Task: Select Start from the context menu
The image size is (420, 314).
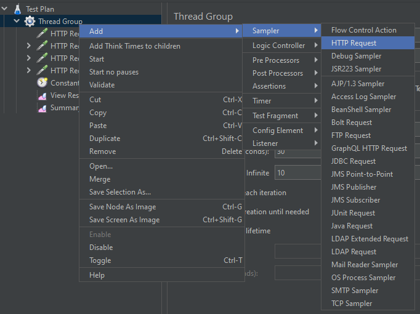Action: pyautogui.click(x=162, y=59)
